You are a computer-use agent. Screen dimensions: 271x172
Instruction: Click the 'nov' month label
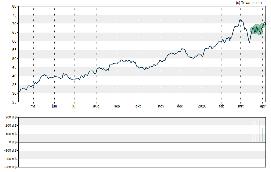pyautogui.click(x=161, y=106)
